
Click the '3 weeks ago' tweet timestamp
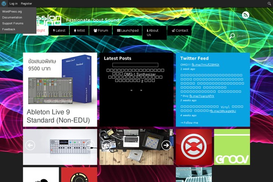[188, 100]
